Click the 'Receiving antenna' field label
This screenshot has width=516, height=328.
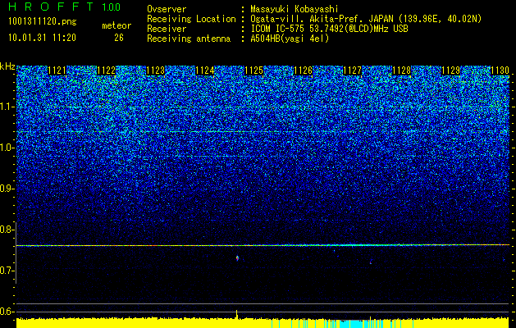click(x=189, y=39)
